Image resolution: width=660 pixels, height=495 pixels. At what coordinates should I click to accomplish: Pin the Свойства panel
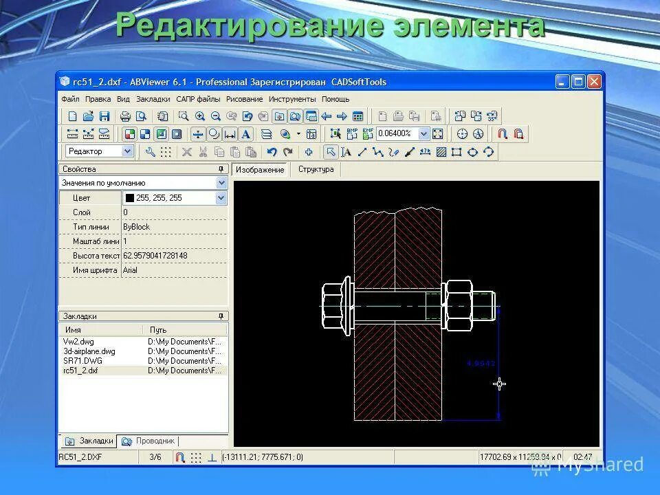coord(221,169)
